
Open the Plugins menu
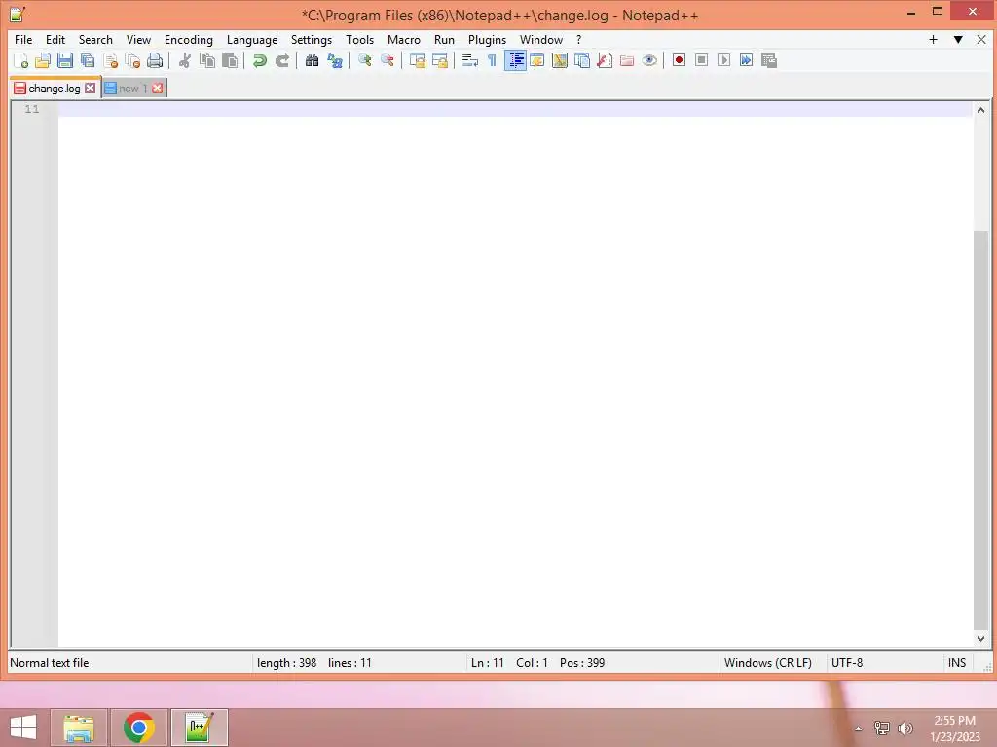coord(487,39)
